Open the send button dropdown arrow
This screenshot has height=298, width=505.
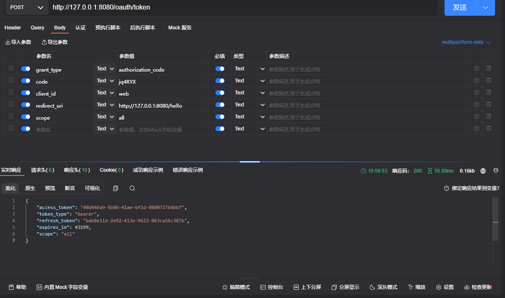[486, 7]
